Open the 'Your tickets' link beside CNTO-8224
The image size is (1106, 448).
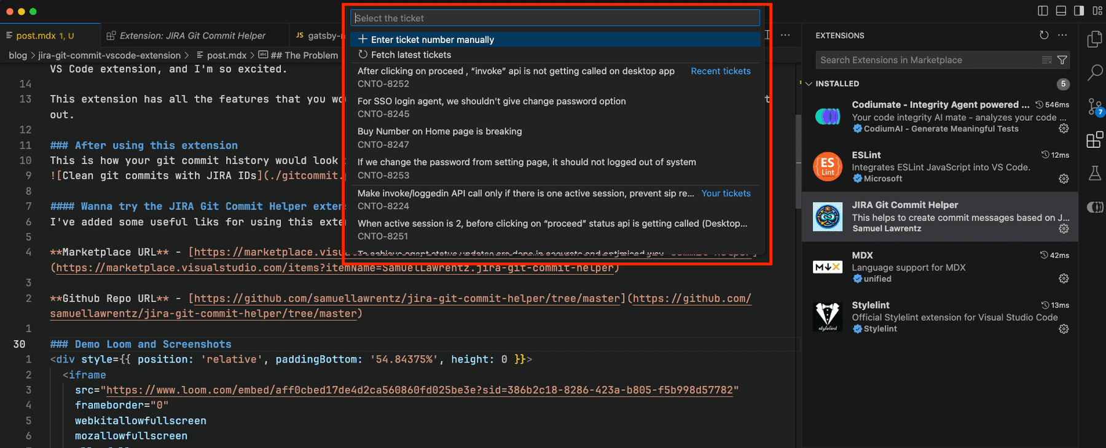click(726, 193)
